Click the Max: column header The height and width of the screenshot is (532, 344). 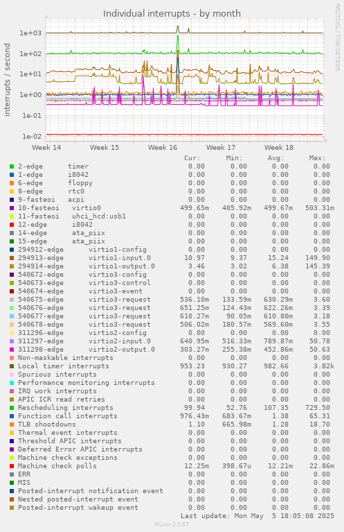pos(317,158)
